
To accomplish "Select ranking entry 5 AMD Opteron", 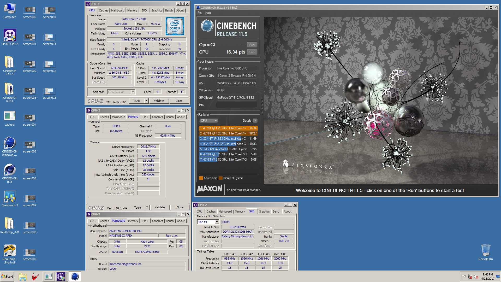I will 228,149.
